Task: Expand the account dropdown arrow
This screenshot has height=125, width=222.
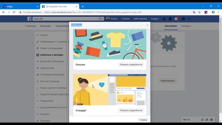Action: 189,19
